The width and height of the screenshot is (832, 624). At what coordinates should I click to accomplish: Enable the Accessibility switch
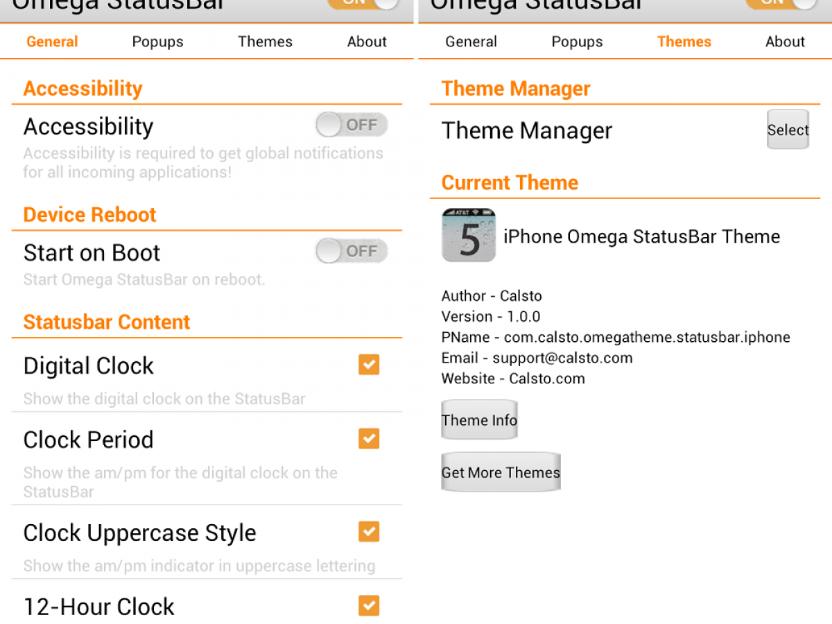pos(352,125)
